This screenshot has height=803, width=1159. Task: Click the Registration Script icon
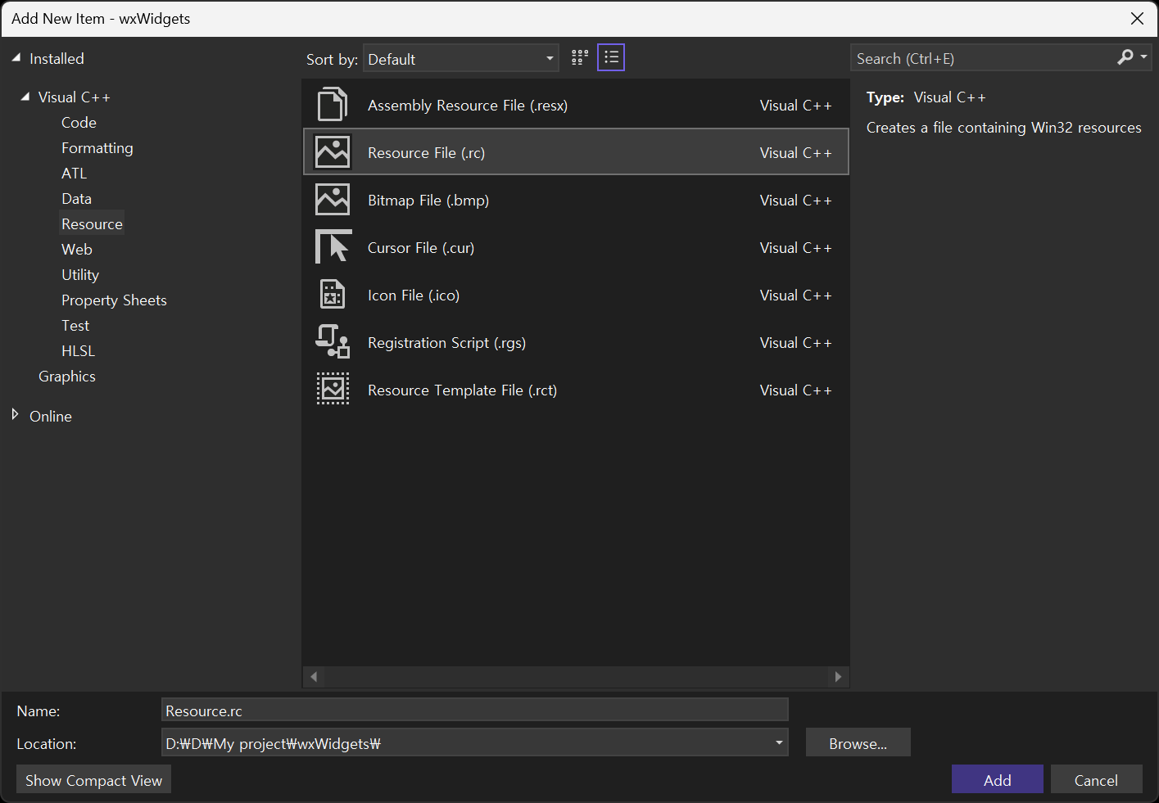[333, 341]
